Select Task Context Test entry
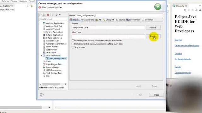Viewport: 202px width, 113px height. 54,73
